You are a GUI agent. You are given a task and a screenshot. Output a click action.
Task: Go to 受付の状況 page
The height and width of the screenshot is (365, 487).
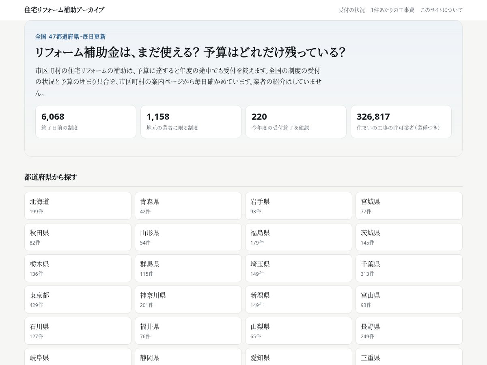tap(352, 10)
